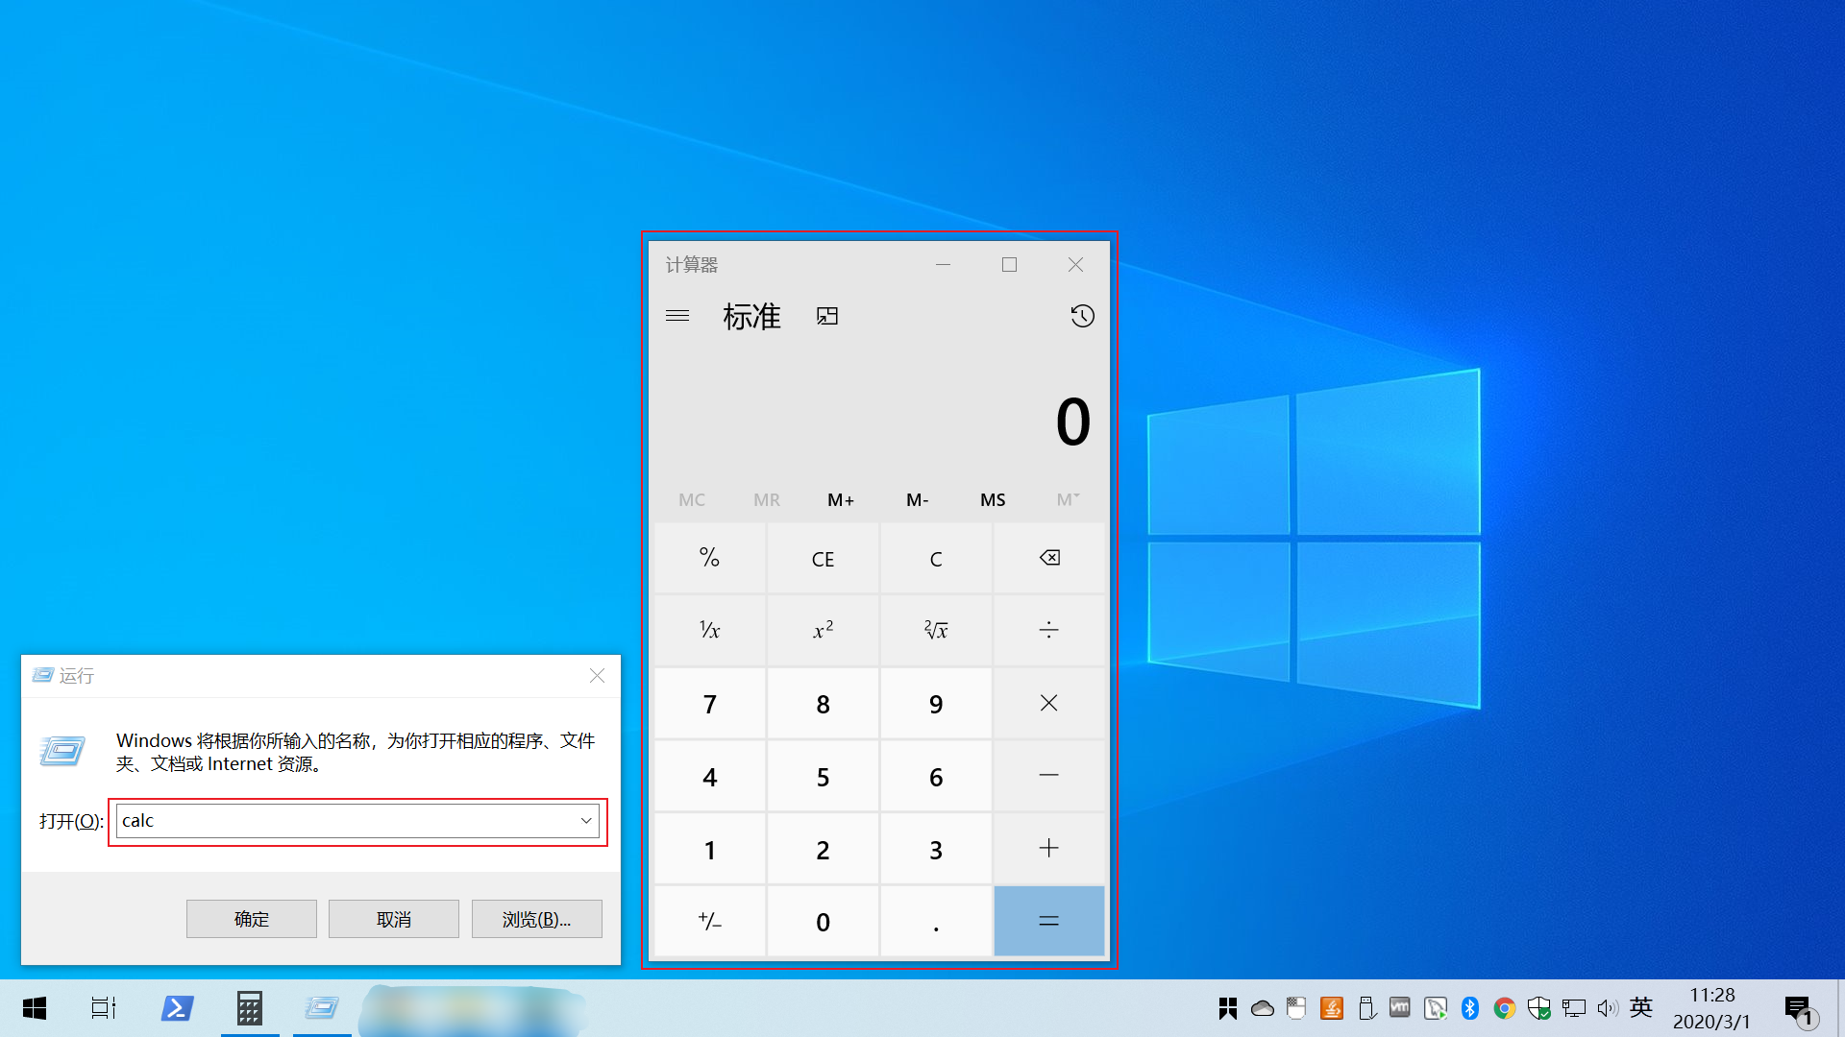Close the Run dialog

(597, 676)
